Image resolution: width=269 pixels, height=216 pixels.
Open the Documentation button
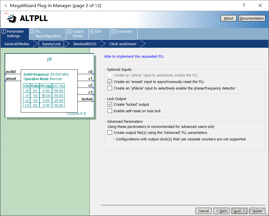point(252,18)
